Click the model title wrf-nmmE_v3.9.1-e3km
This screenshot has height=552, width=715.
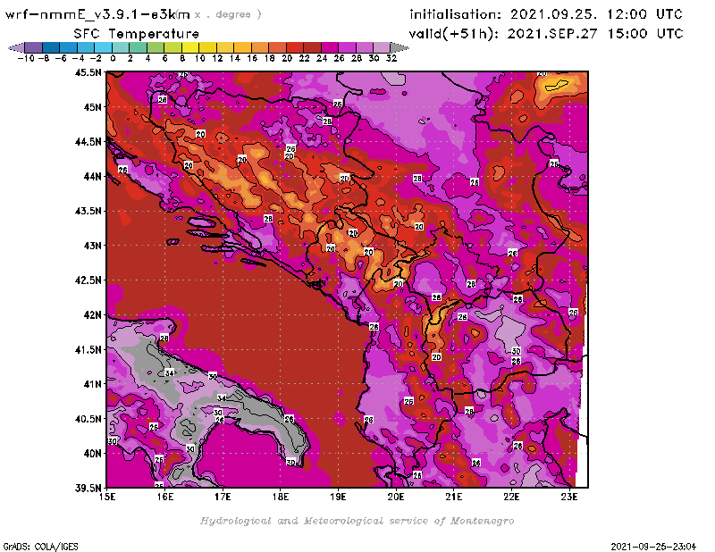(x=97, y=14)
